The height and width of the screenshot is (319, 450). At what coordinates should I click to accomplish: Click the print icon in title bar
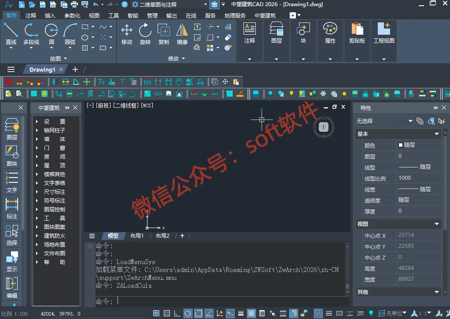[74, 4]
